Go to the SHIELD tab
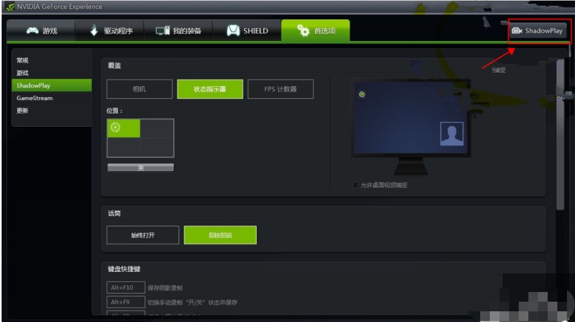Image resolution: width=575 pixels, height=322 pixels. (x=247, y=30)
